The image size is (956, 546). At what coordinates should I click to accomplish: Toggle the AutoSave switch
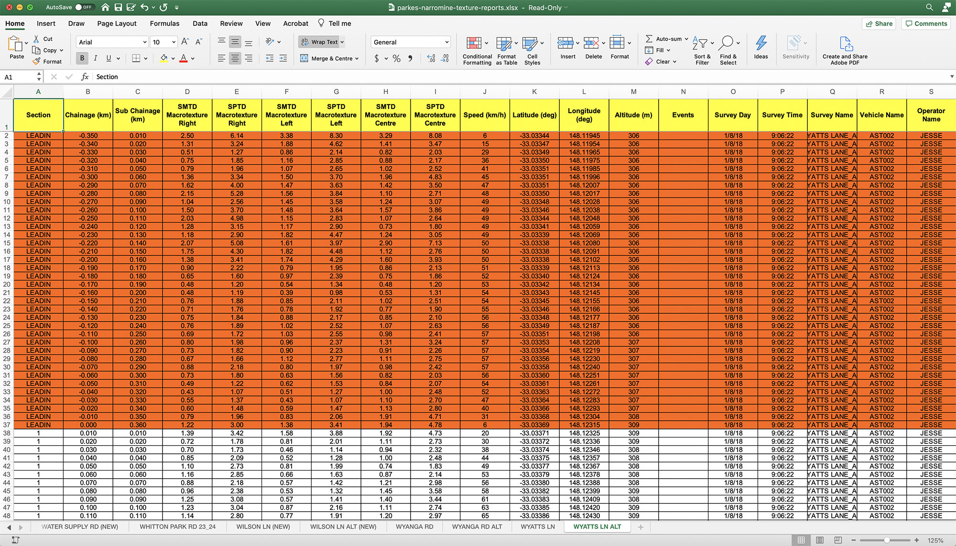tap(85, 7)
